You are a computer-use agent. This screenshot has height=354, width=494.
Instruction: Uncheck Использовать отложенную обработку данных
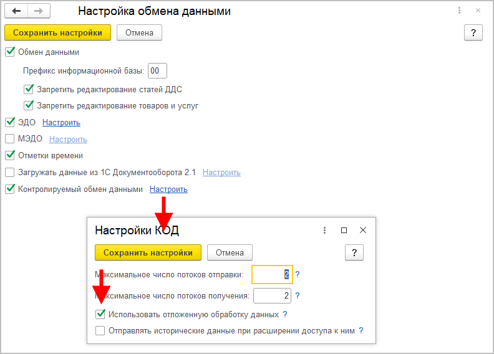(x=100, y=314)
